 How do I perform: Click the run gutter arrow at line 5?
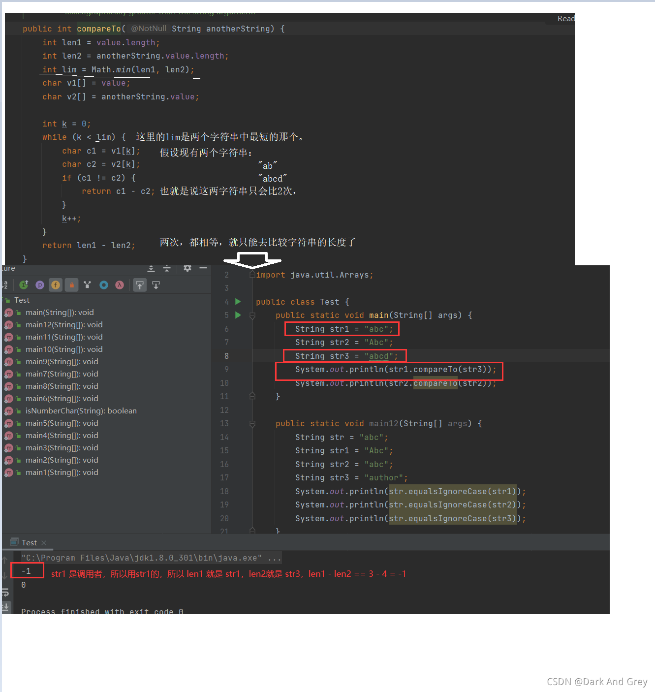[x=238, y=315]
